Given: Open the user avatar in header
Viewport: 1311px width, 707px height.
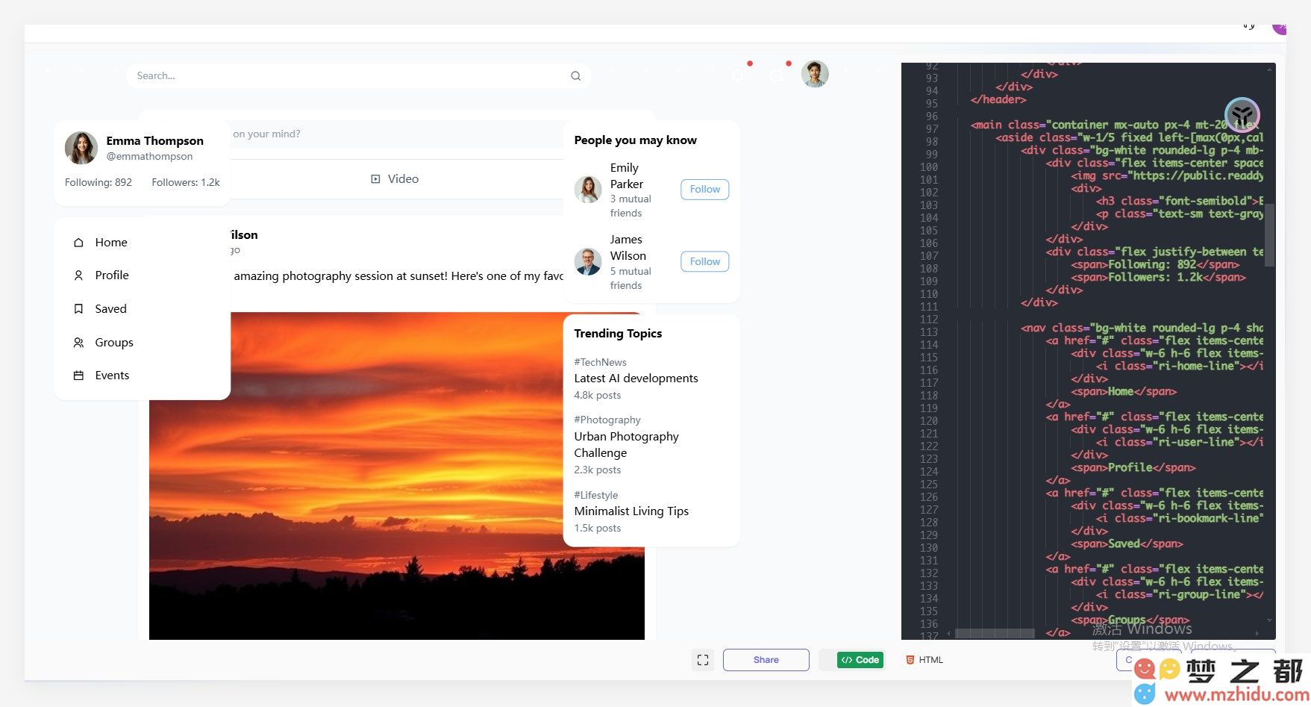Looking at the screenshot, I should tap(815, 74).
